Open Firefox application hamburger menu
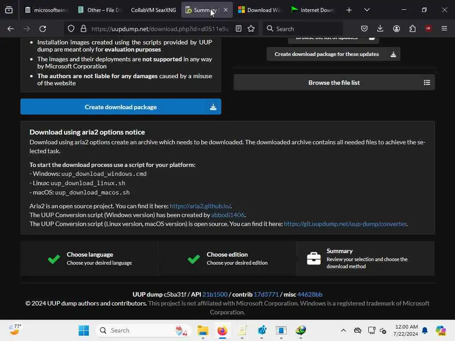This screenshot has width=455, height=341. pos(444,28)
